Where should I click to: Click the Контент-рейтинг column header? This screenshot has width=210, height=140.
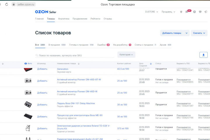pos(124,64)
